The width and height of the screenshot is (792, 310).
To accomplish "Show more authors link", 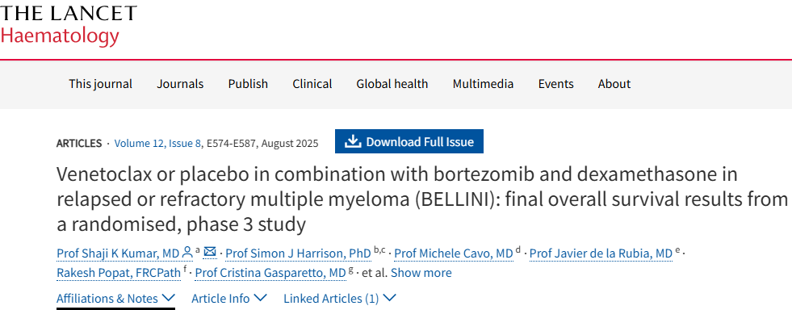I will pos(421,273).
